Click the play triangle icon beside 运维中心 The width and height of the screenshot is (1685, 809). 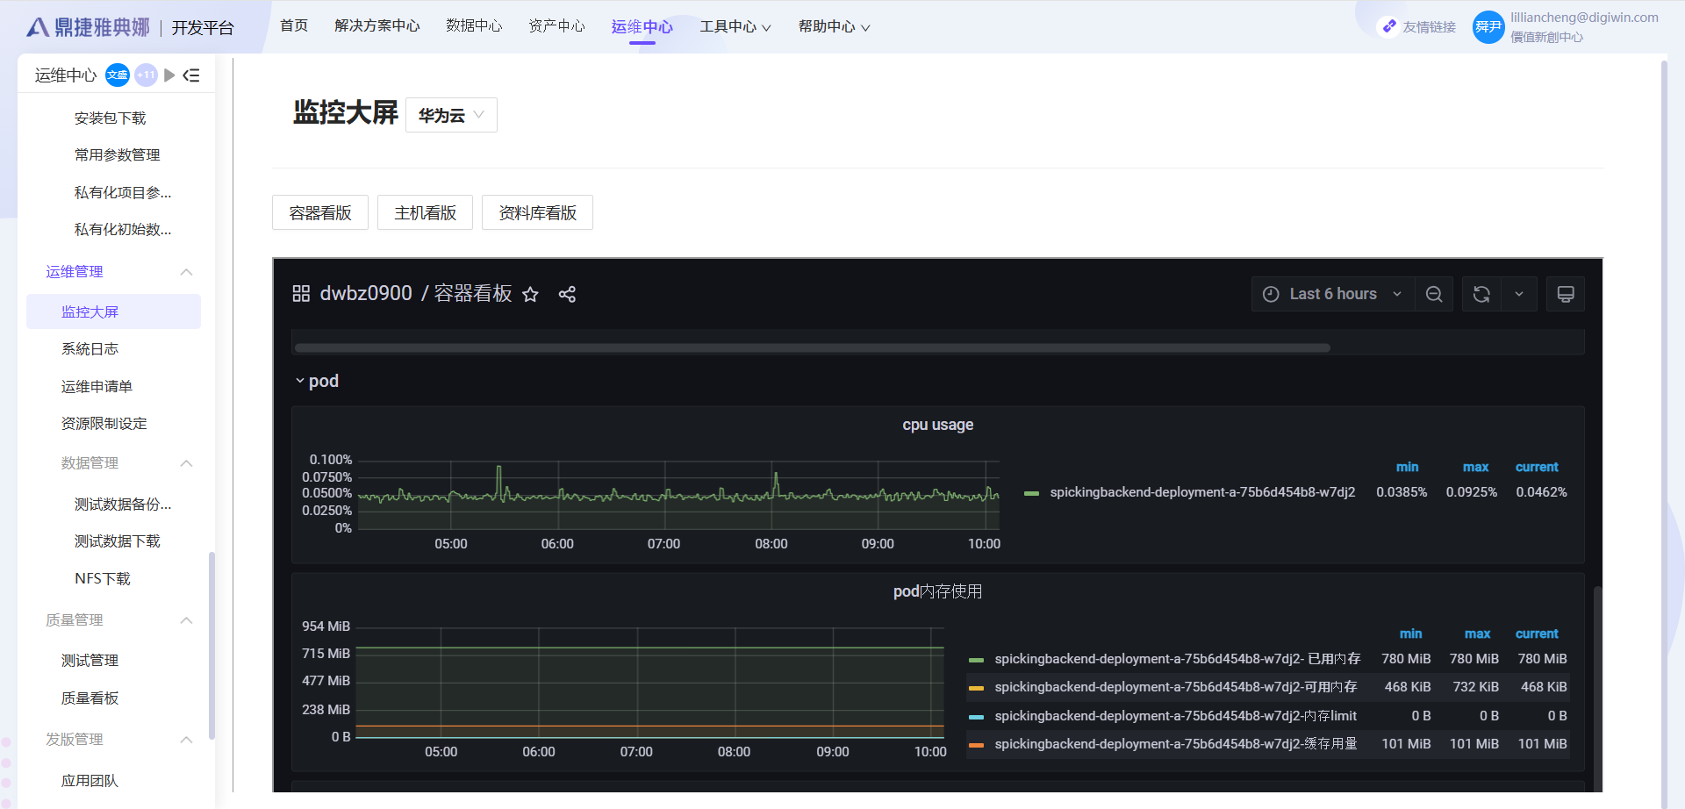[x=169, y=75]
